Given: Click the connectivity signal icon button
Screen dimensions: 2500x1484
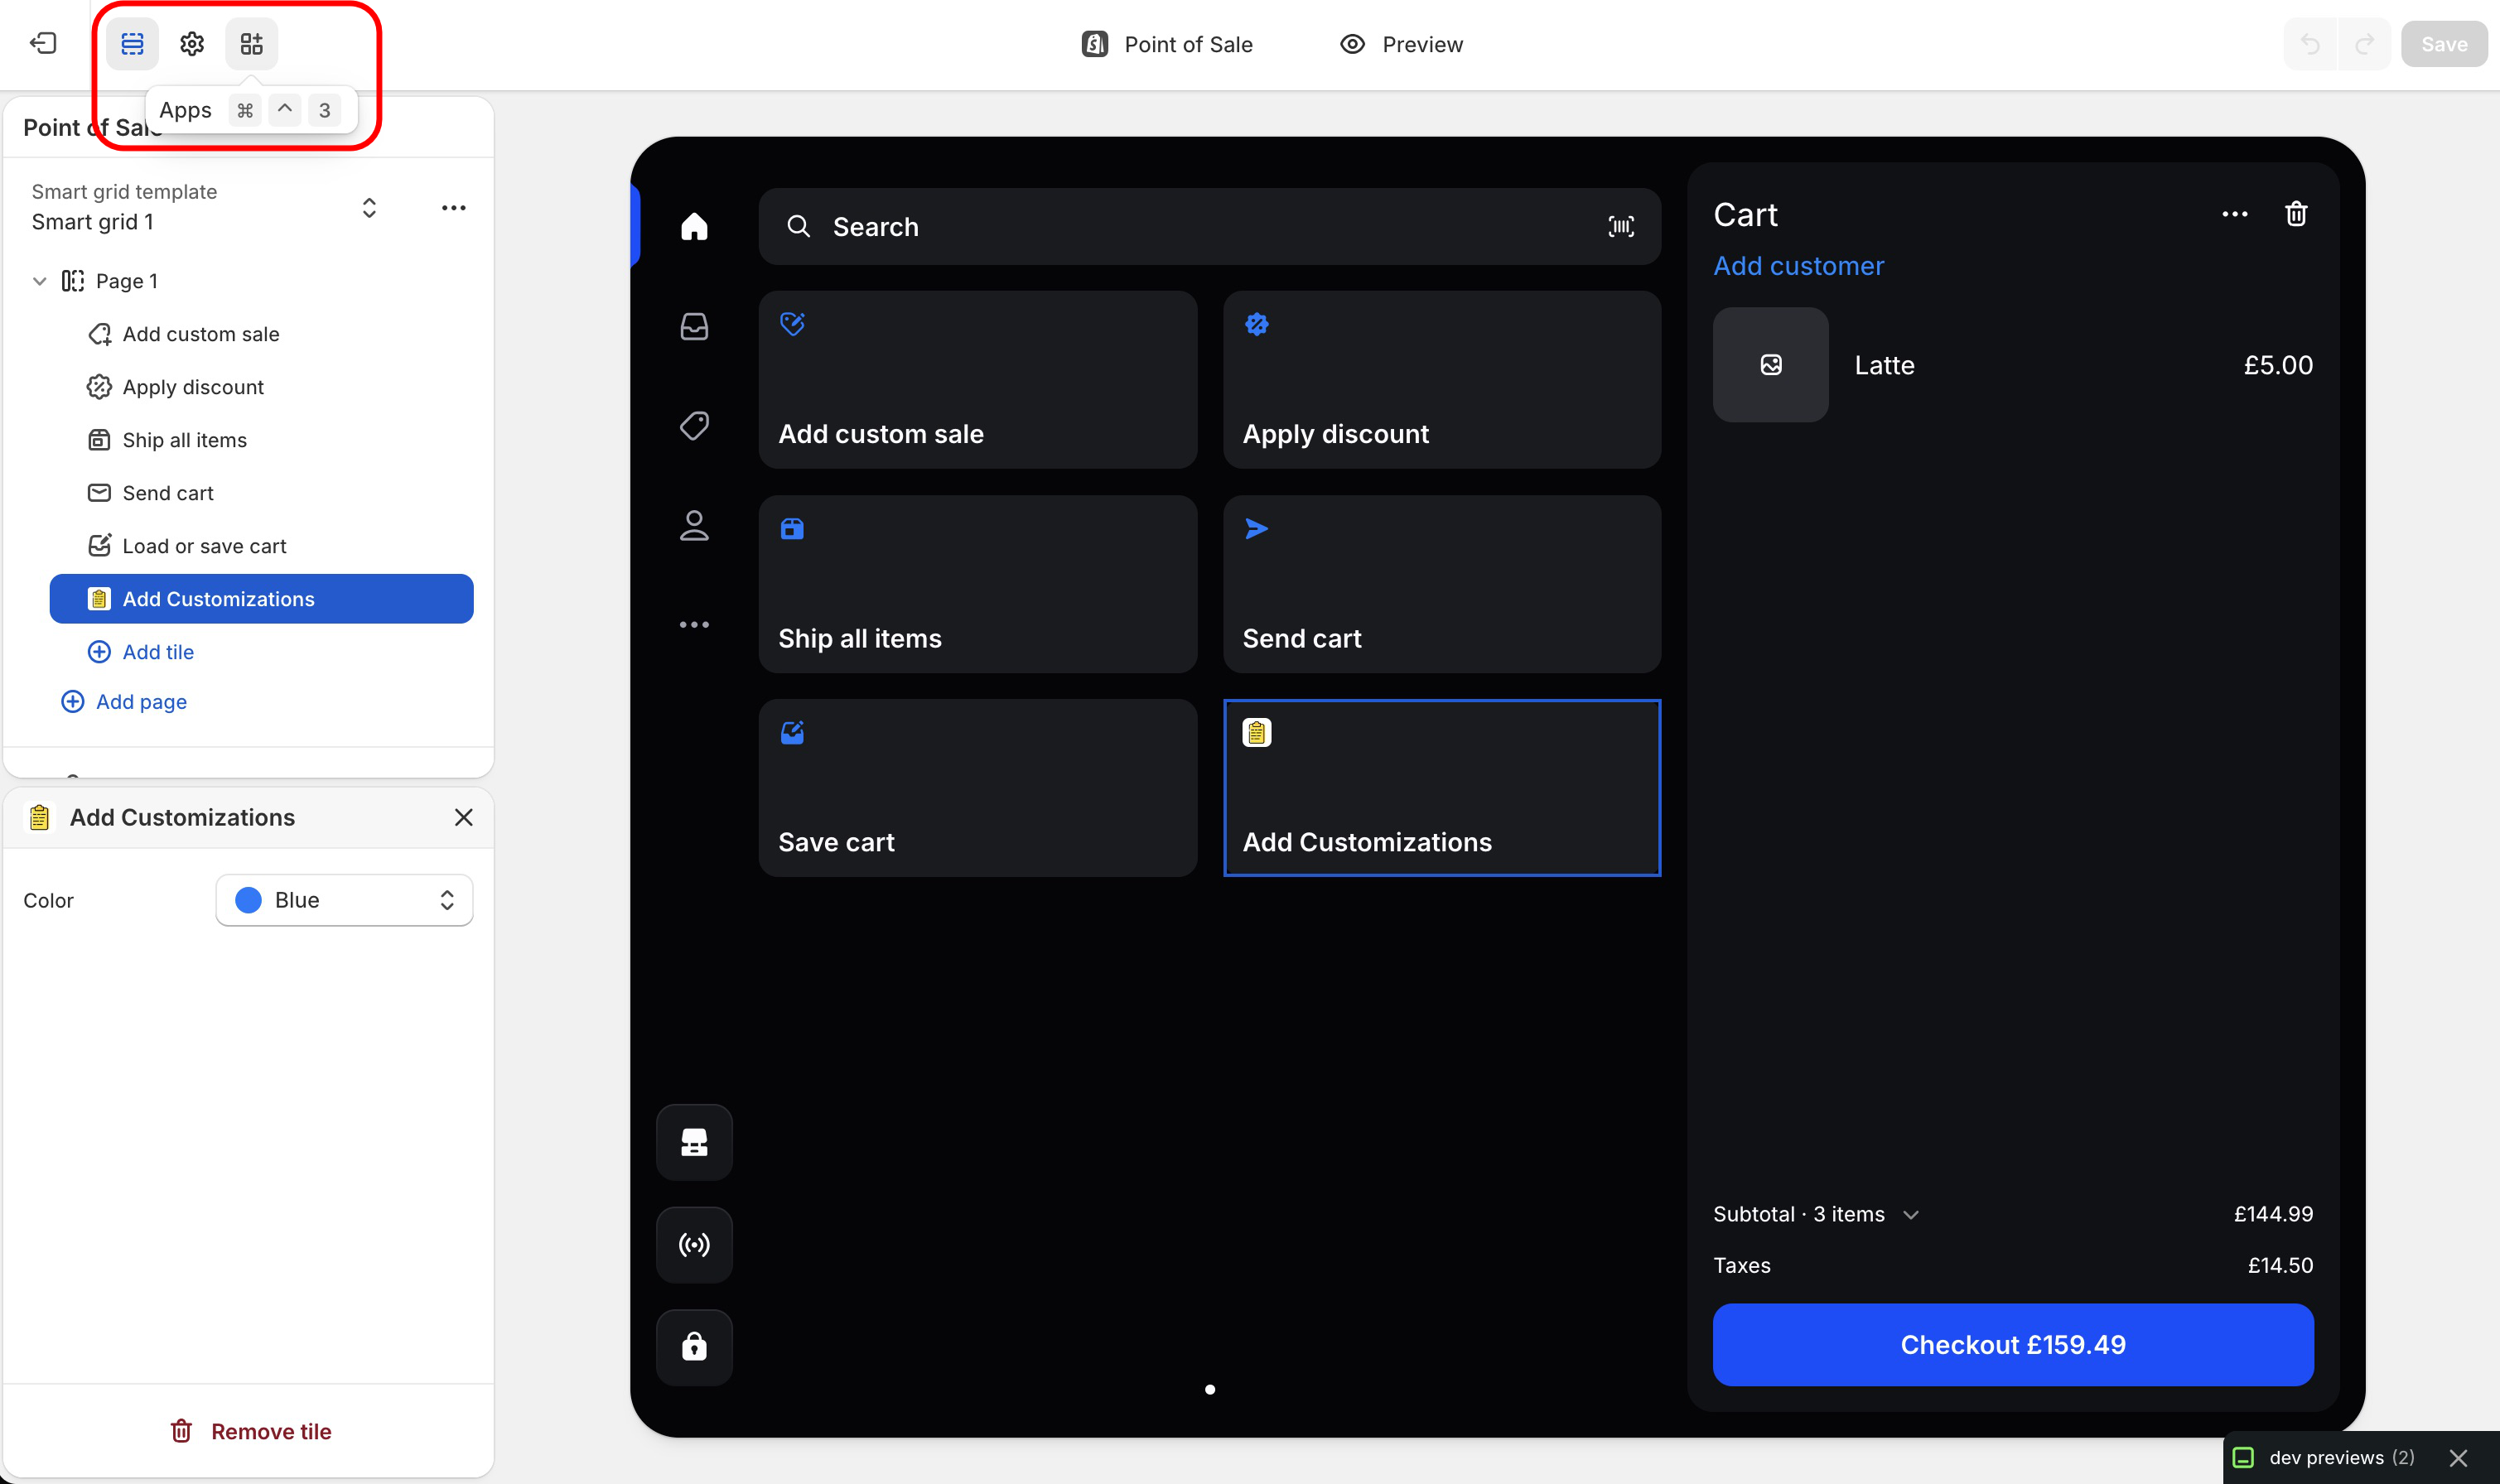Looking at the screenshot, I should (x=694, y=1245).
